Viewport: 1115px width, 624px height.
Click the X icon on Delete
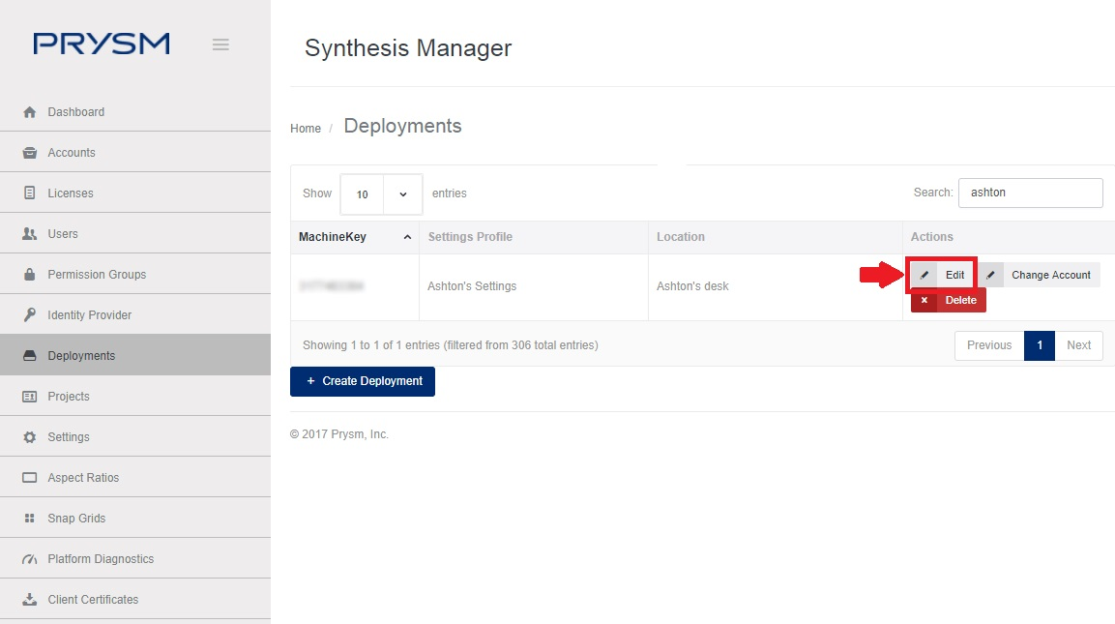tap(924, 300)
